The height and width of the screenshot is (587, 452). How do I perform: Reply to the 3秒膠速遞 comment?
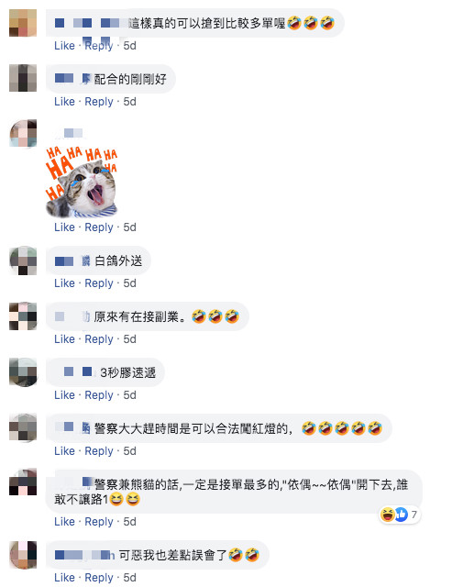99,395
